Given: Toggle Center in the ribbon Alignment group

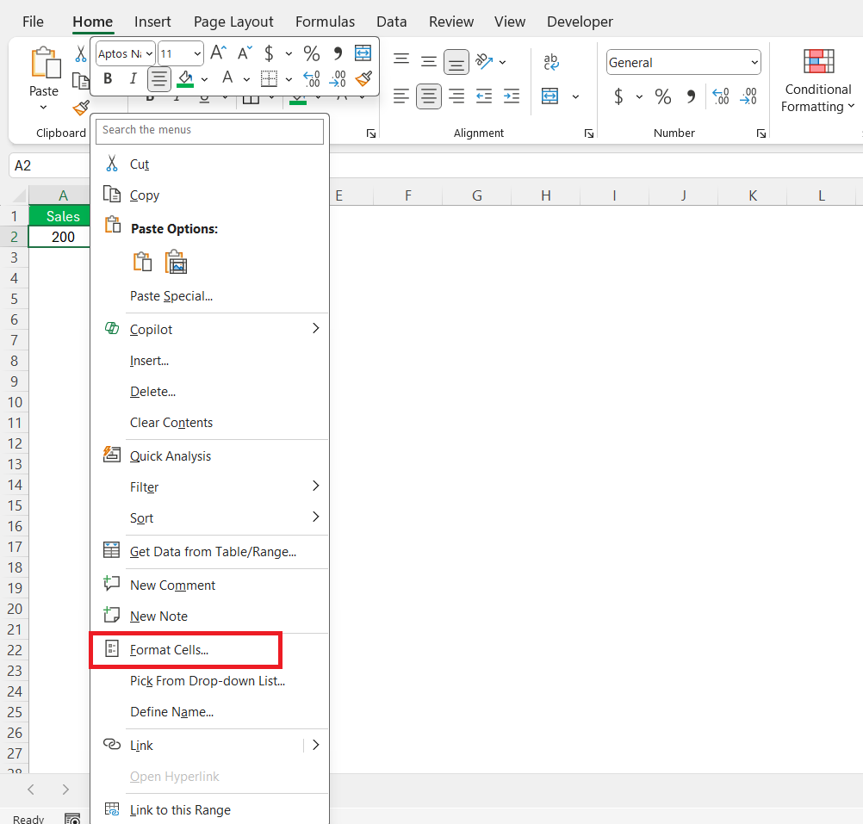Looking at the screenshot, I should click(429, 96).
